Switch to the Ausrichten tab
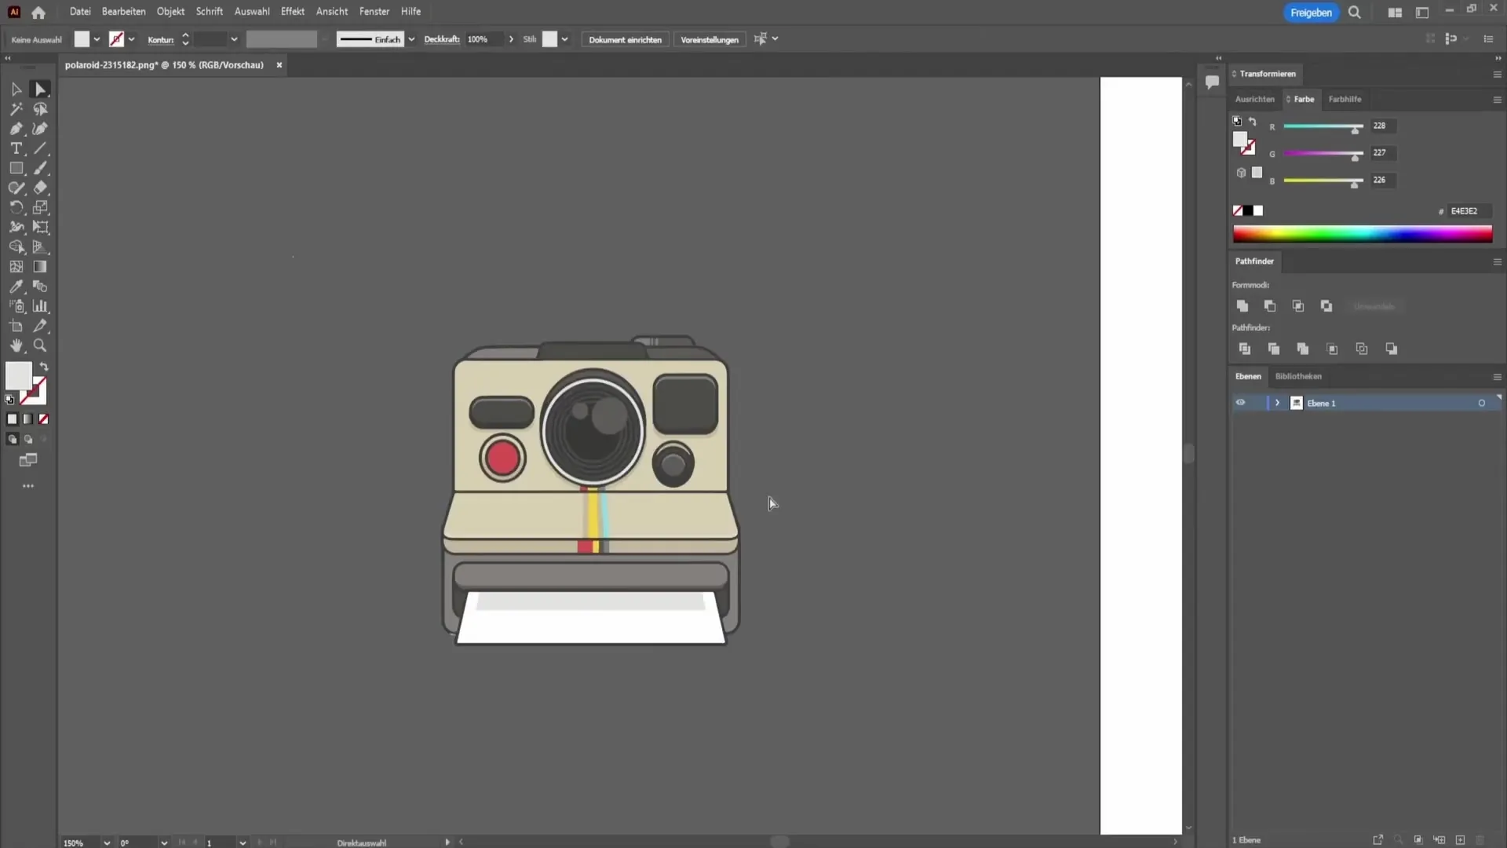This screenshot has width=1507, height=848. 1254,100
